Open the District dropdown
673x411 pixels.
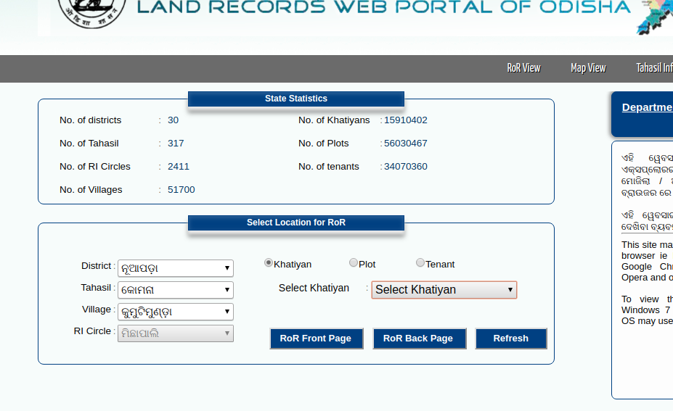[x=176, y=268]
